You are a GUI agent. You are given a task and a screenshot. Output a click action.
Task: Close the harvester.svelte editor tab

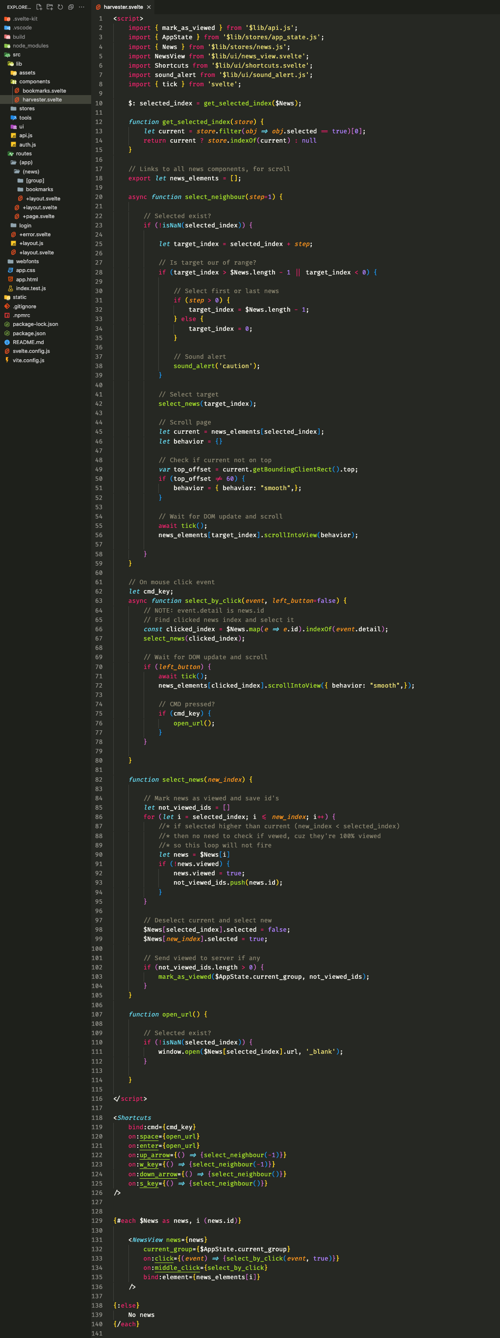tap(149, 7)
